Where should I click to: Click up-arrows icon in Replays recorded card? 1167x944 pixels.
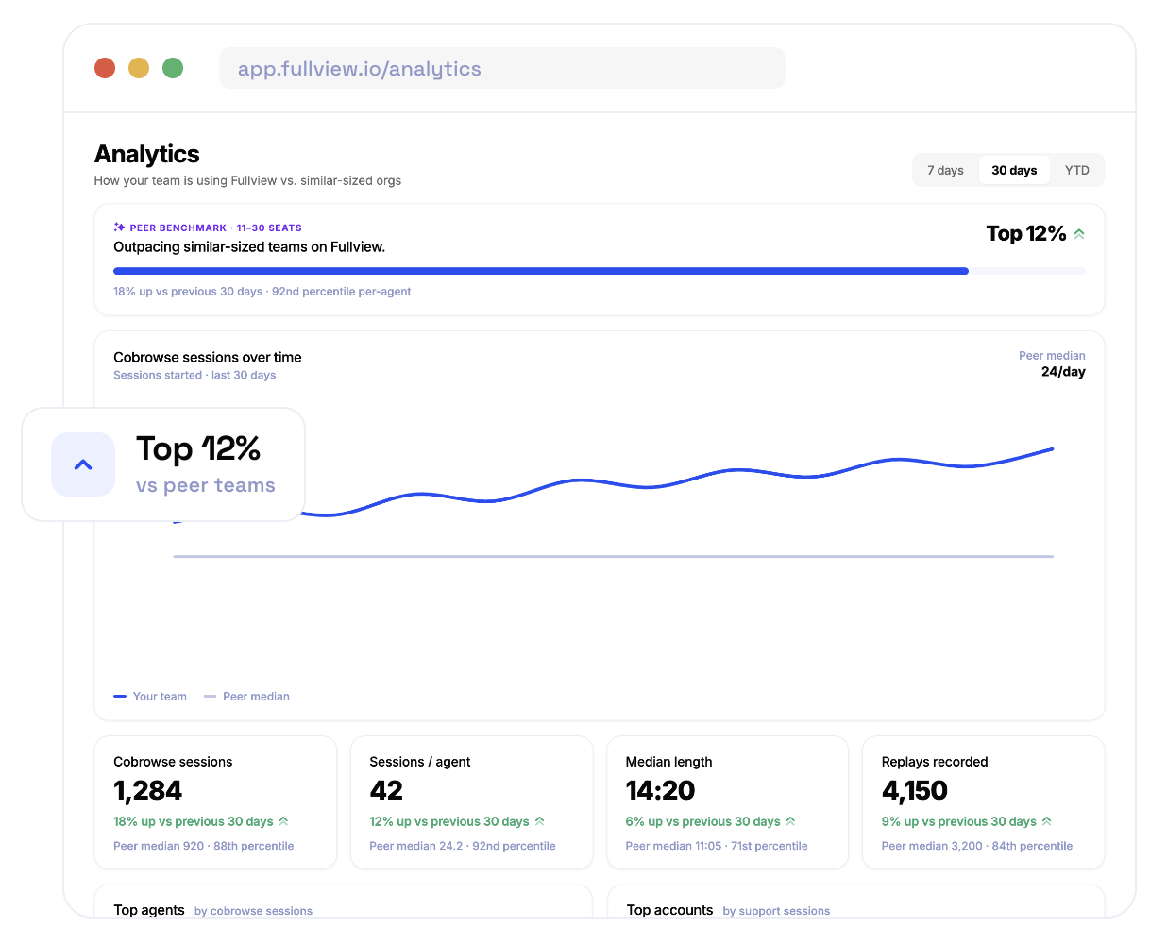tap(1046, 821)
